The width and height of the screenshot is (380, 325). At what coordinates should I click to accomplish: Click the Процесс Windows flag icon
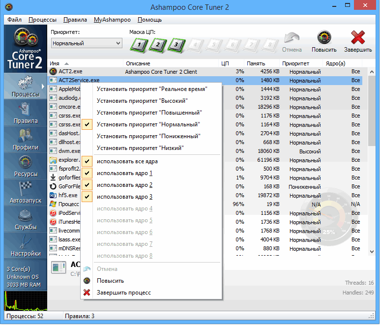[53, 204]
